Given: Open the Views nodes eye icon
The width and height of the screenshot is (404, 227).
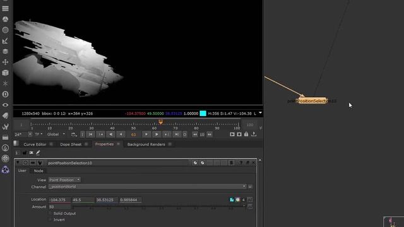Looking at the screenshot, I should [5, 105].
